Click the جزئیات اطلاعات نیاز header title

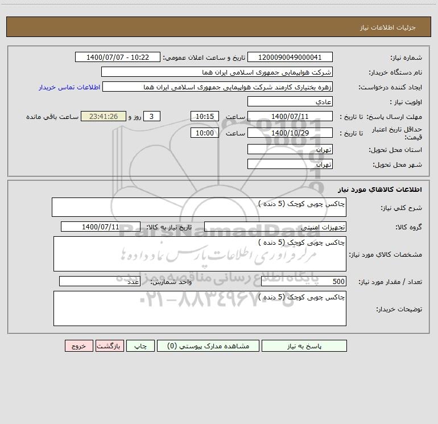pos(388,27)
